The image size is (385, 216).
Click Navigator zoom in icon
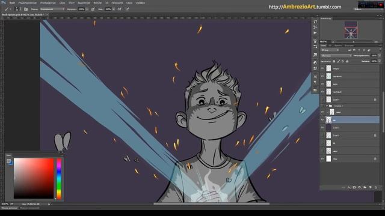[x=376, y=41]
